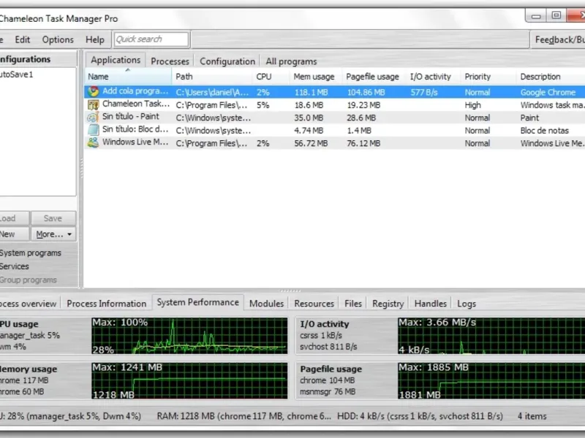The height and width of the screenshot is (438, 585).
Task: Click the 76.12 MB pagefile cell
Action: click(x=363, y=143)
